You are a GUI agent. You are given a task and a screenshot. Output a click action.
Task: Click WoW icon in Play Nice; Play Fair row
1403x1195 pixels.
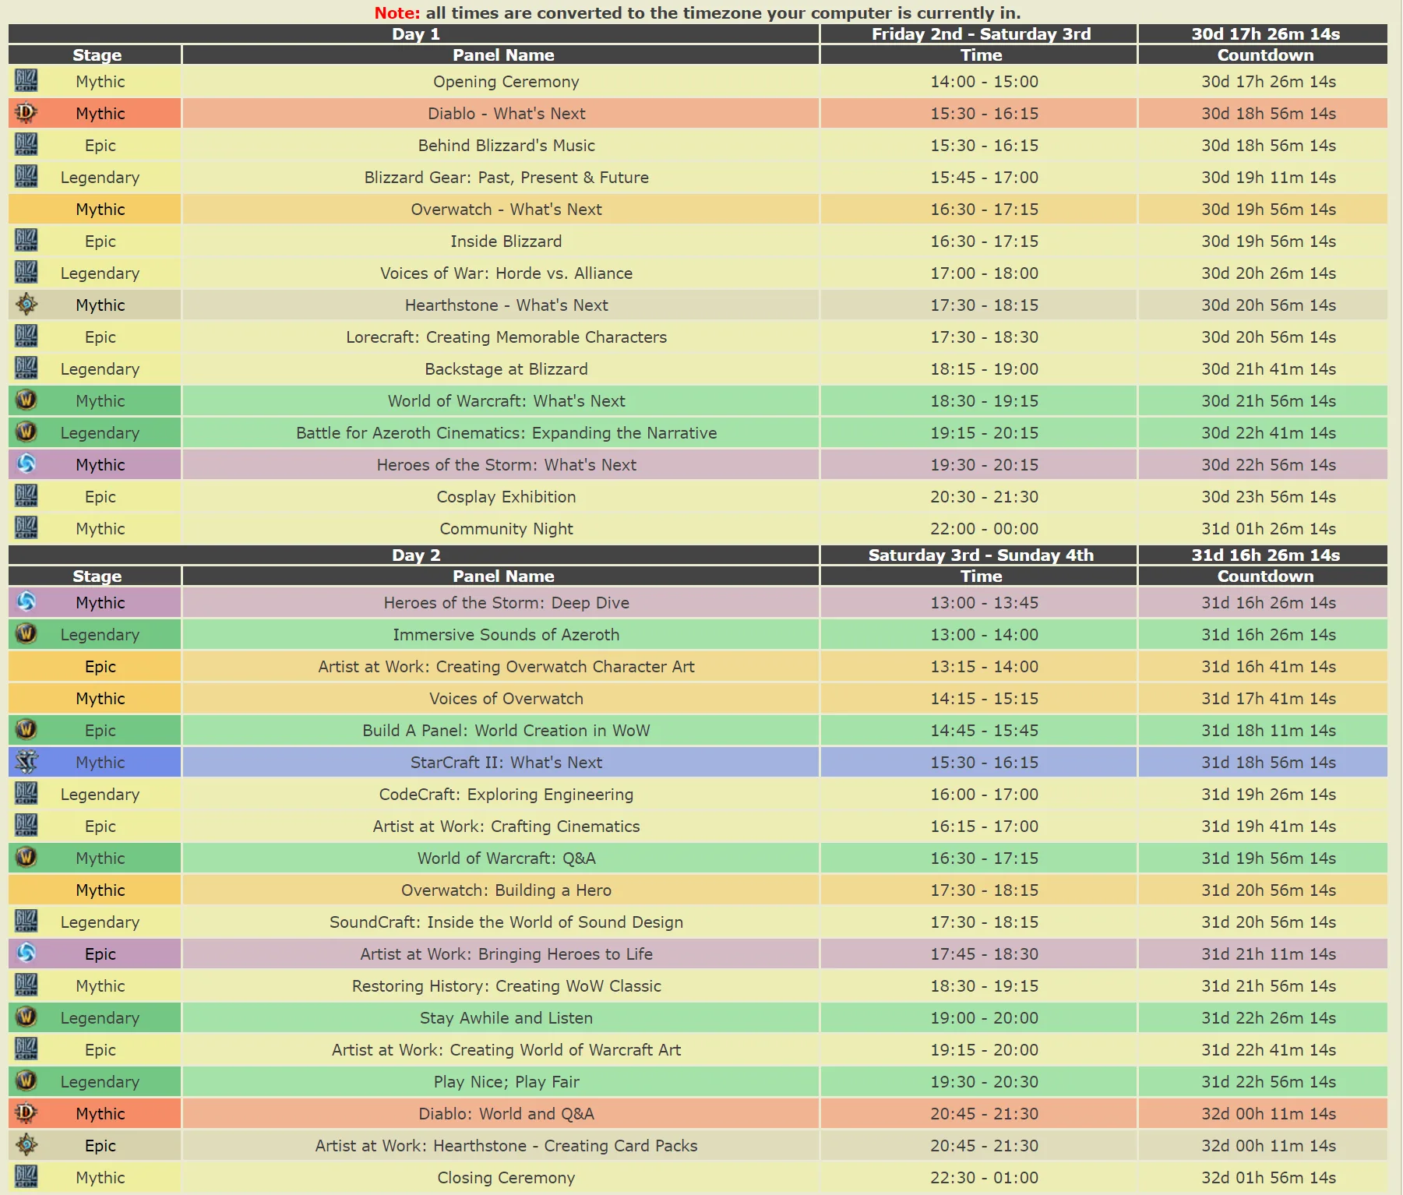tap(26, 1080)
